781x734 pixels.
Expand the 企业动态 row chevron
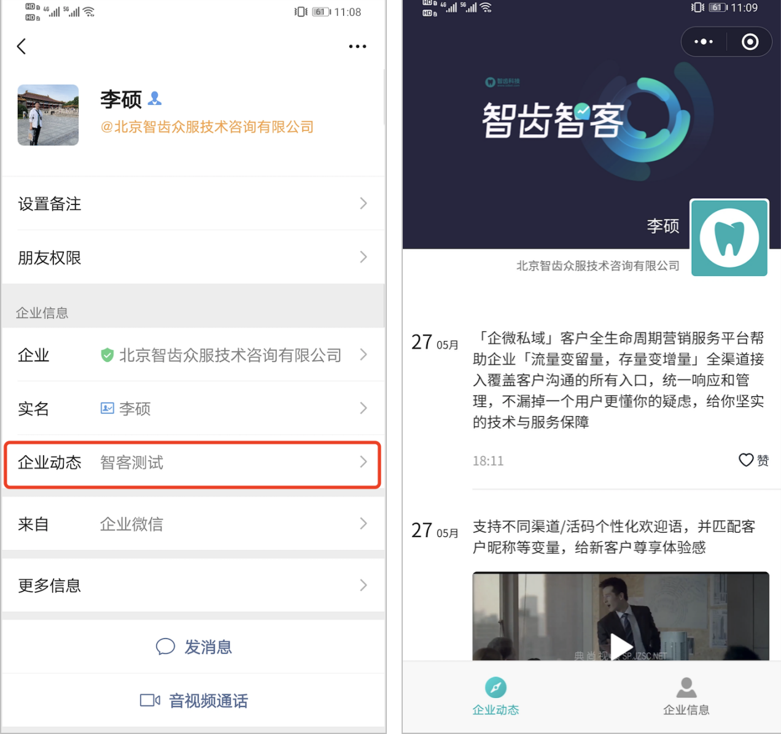coord(363,462)
